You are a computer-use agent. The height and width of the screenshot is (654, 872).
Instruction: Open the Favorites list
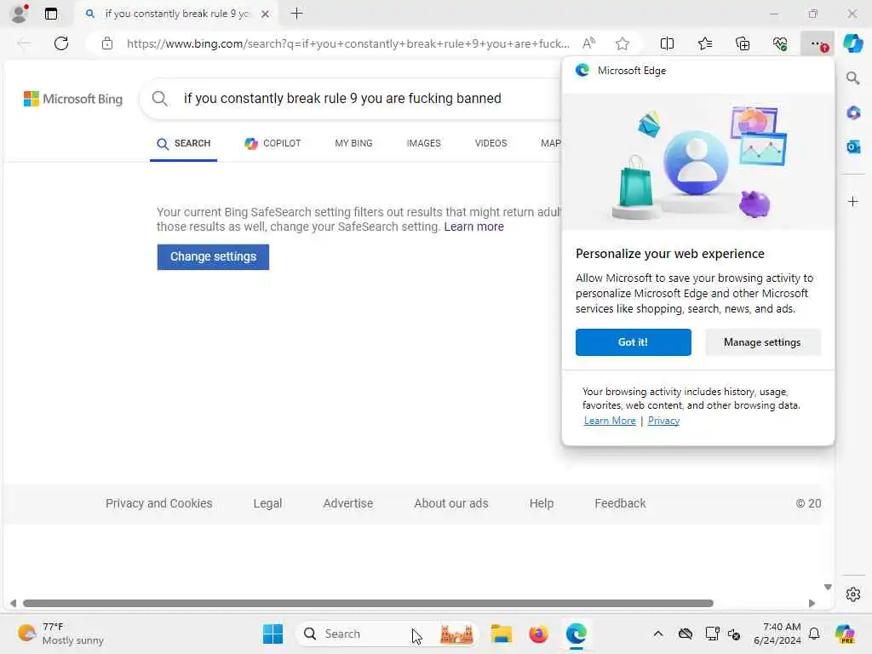click(x=704, y=43)
